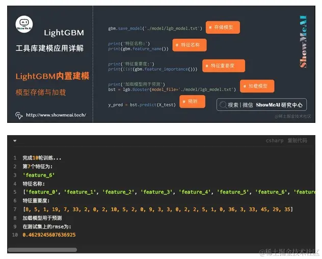Click the http://www.showmeai.tech/ link text

point(56,115)
